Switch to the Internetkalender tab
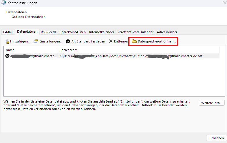The height and width of the screenshot is (143, 227). pyautogui.click(x=102, y=32)
